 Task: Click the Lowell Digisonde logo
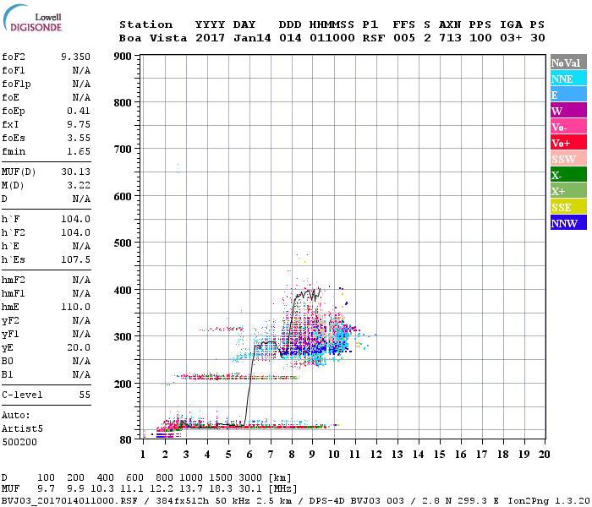[x=36, y=23]
